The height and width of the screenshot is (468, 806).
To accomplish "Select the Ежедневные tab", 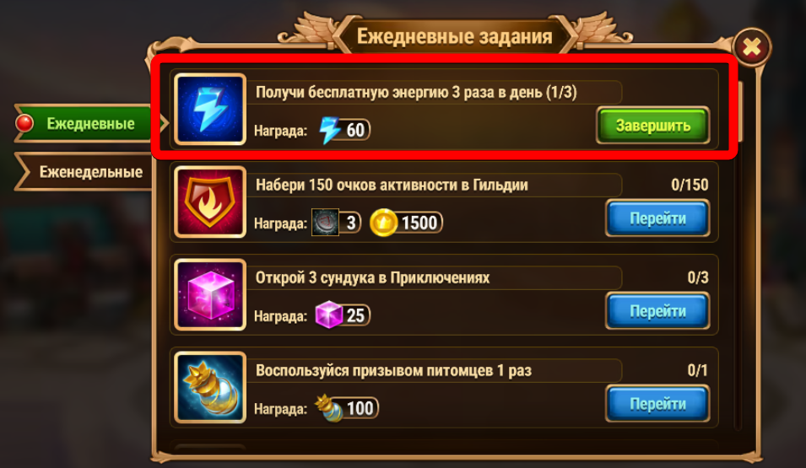I will click(x=90, y=123).
